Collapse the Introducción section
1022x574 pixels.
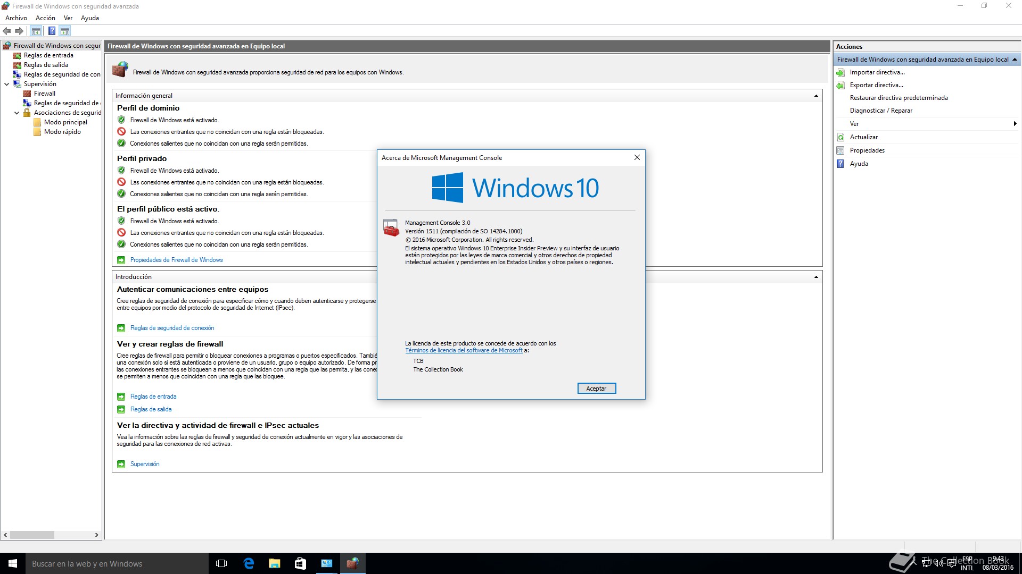tap(816, 277)
